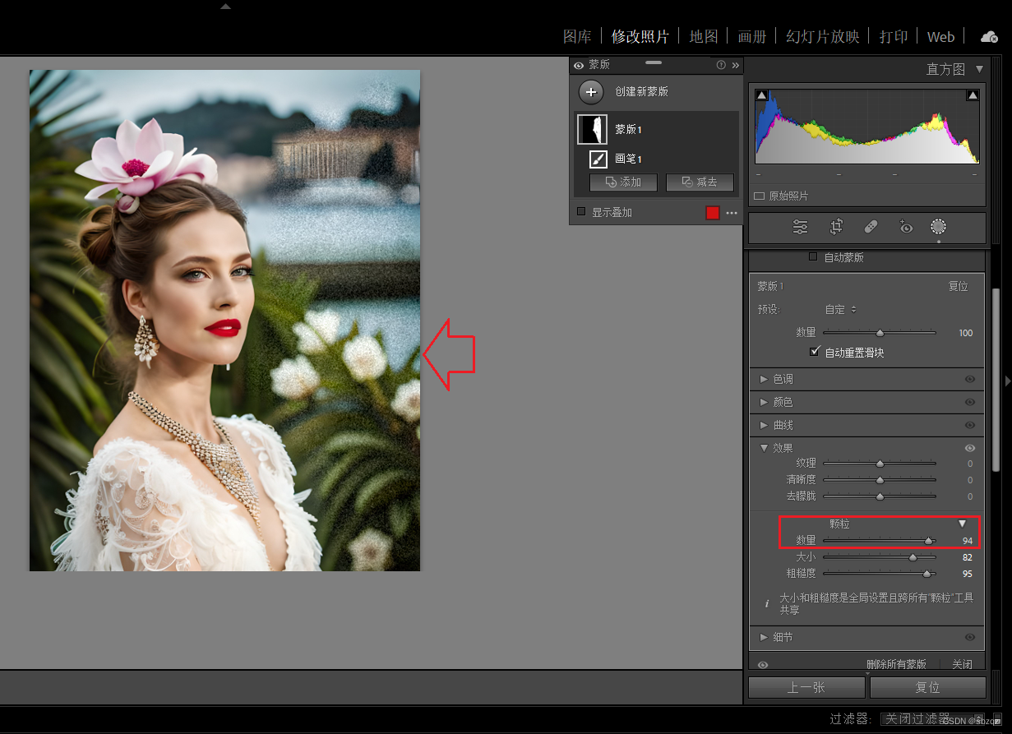Collapse the 蒙版 panel with the double arrow
The width and height of the screenshot is (1012, 734).
pyautogui.click(x=735, y=65)
